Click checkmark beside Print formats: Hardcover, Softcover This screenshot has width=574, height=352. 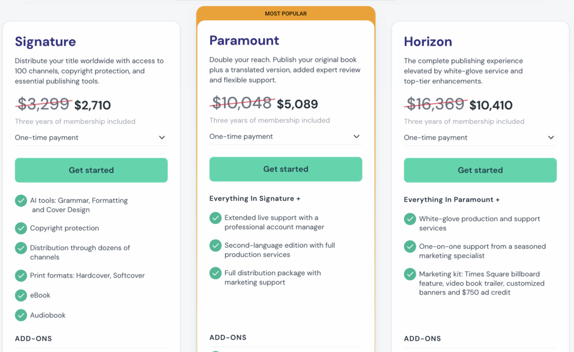click(21, 275)
